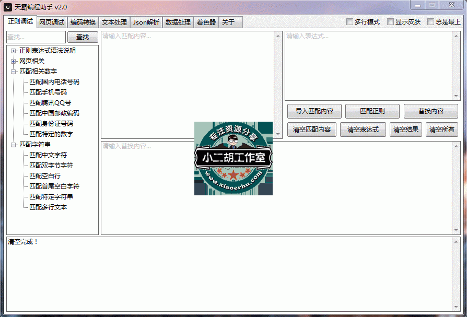Select 匹配手机号码 in the tree
Screen dimensions: 467x317
(x=48, y=92)
